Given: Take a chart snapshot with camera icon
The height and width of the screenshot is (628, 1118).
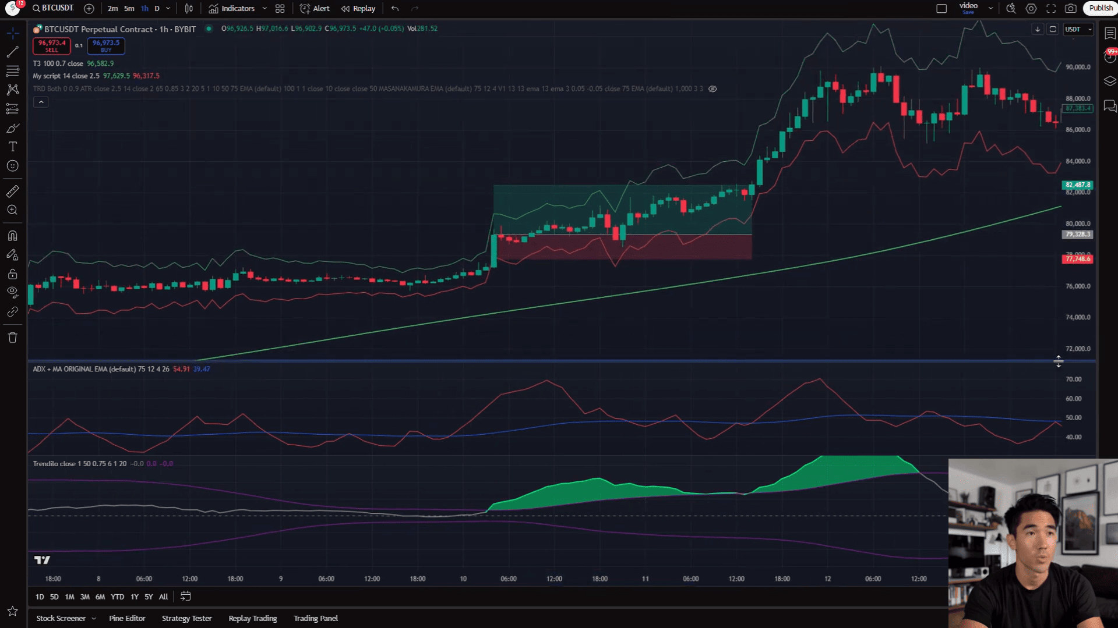Looking at the screenshot, I should pos(1071,8).
